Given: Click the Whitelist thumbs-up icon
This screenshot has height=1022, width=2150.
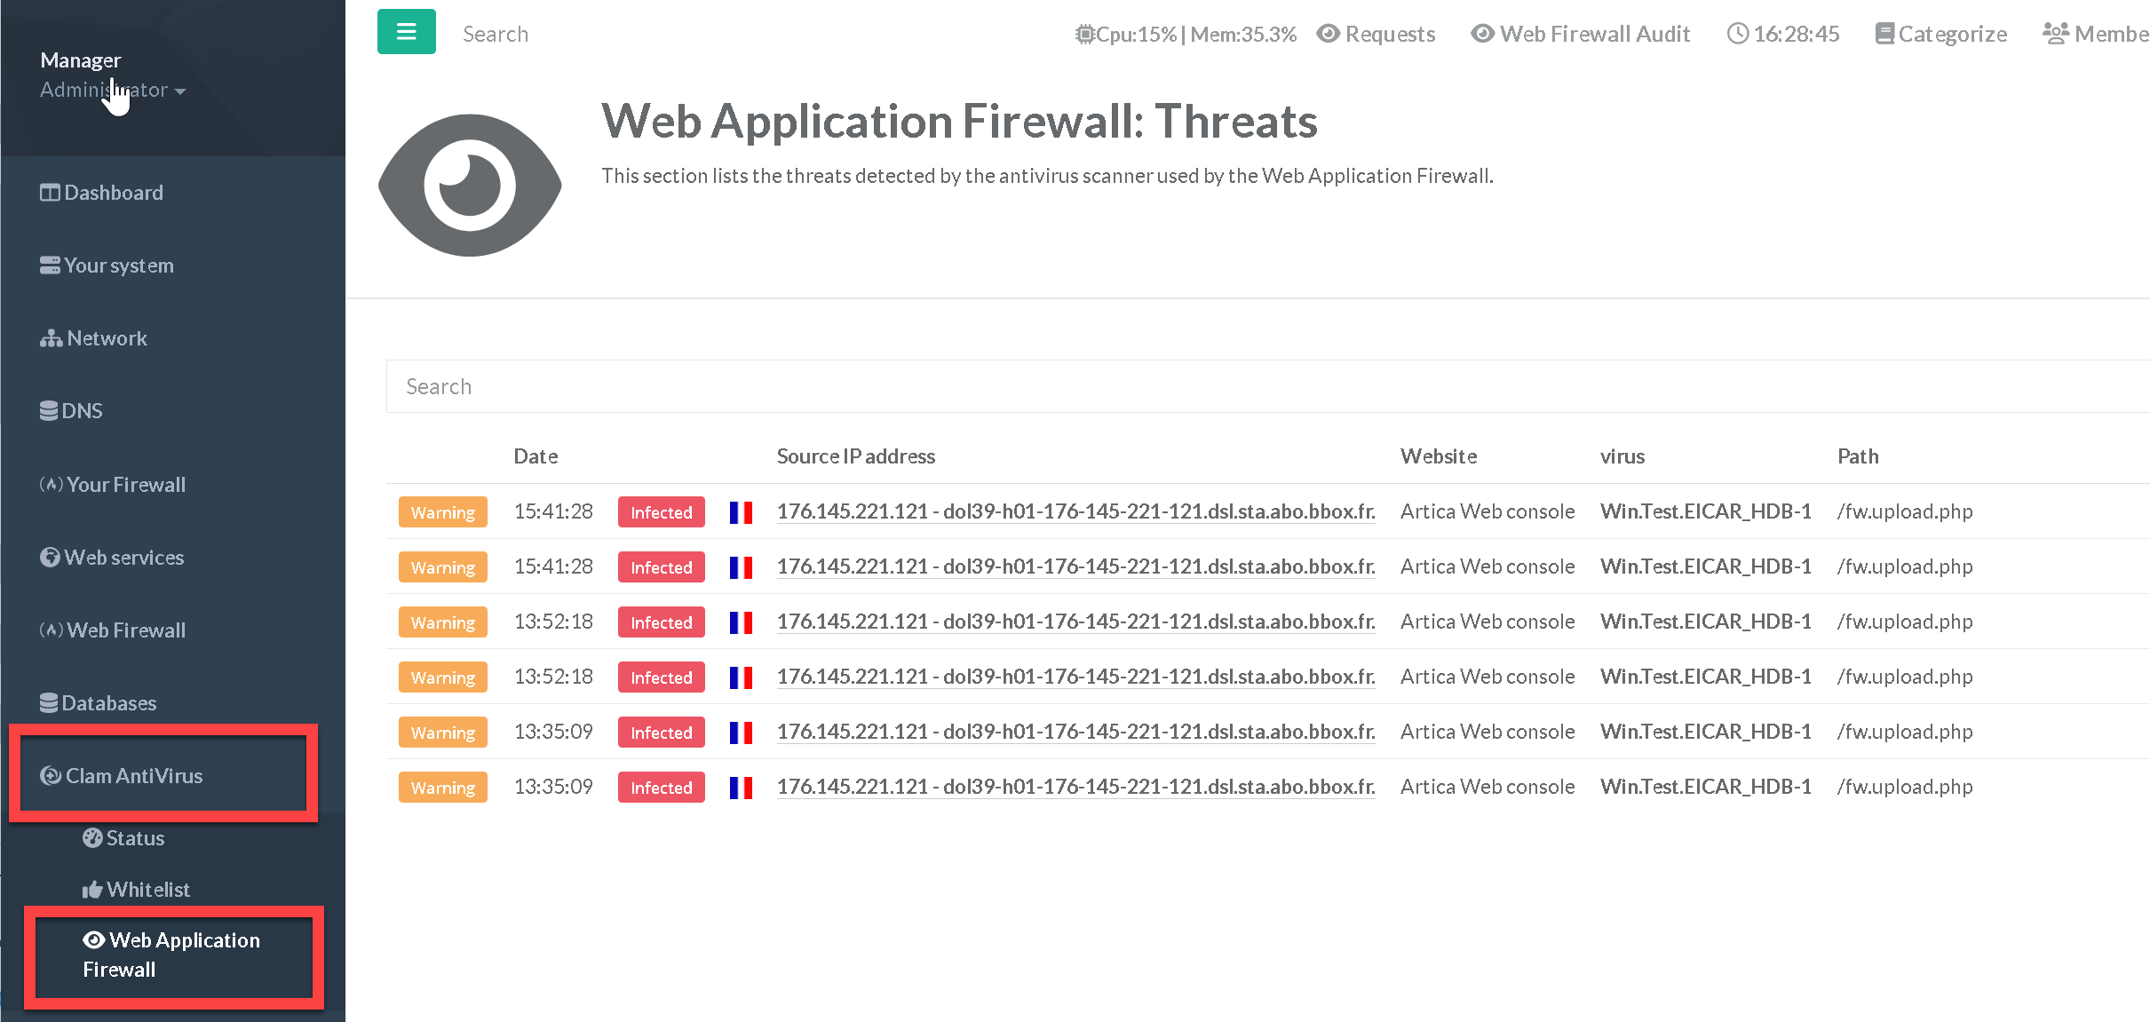Looking at the screenshot, I should (x=92, y=890).
